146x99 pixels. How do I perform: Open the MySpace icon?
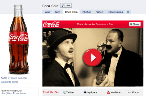(85, 92)
